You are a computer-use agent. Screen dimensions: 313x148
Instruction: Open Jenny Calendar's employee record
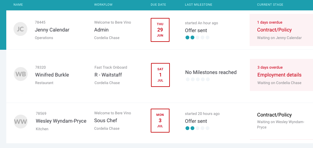pos(52,30)
